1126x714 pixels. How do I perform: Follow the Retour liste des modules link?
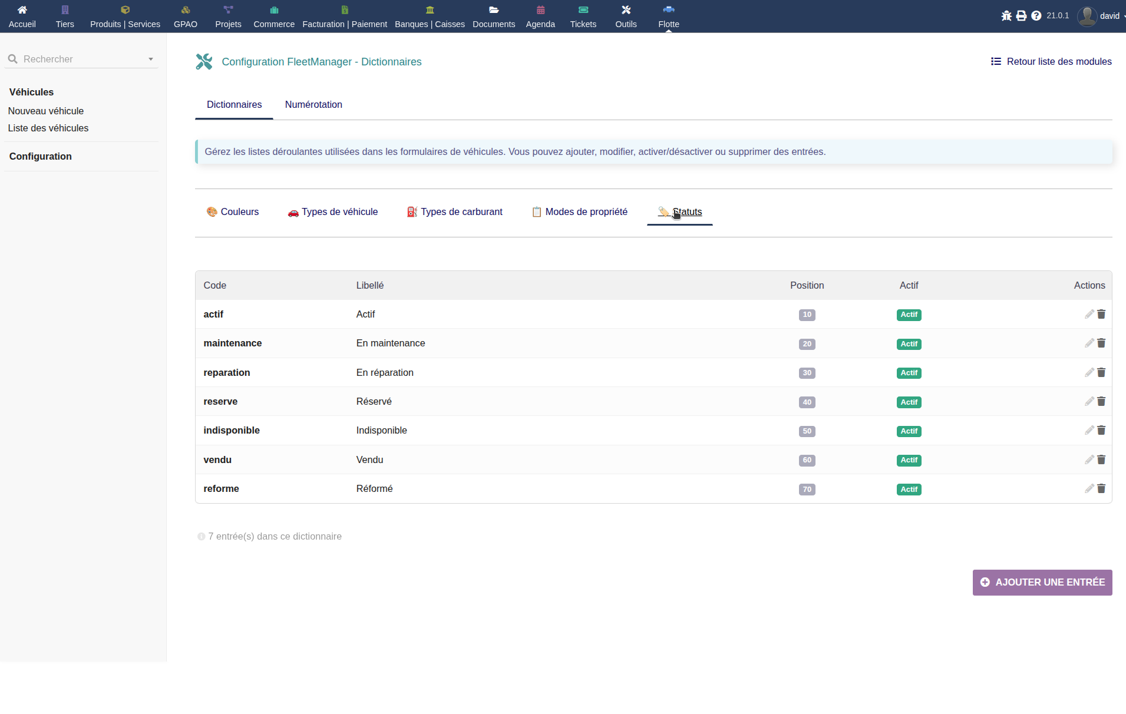click(x=1051, y=61)
